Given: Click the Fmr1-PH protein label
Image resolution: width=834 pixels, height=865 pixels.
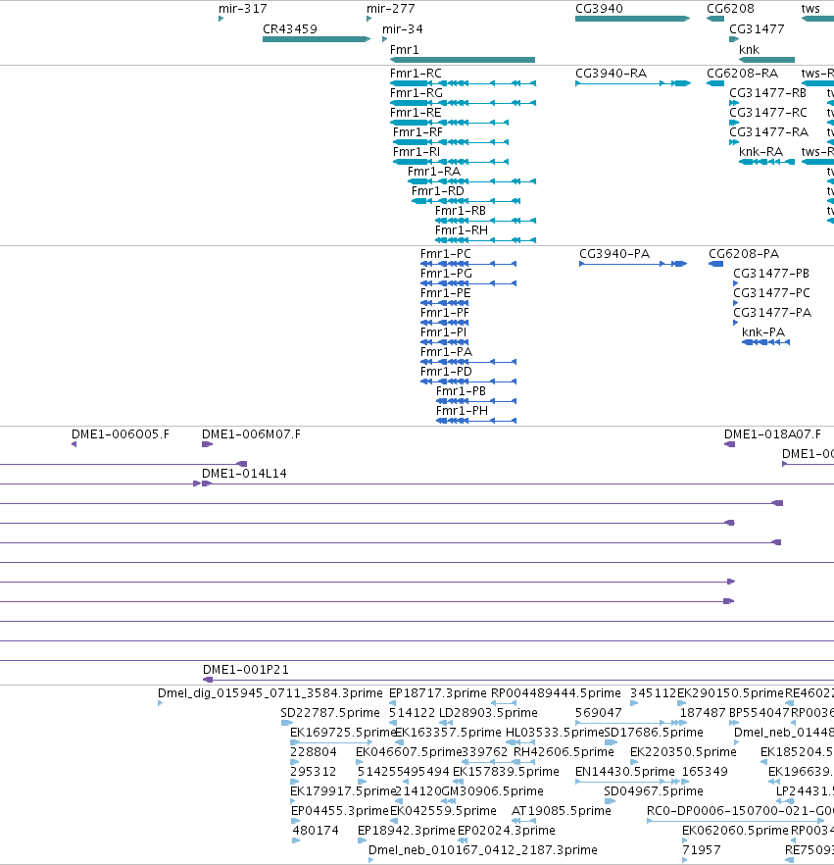Looking at the screenshot, I should pyautogui.click(x=462, y=410).
